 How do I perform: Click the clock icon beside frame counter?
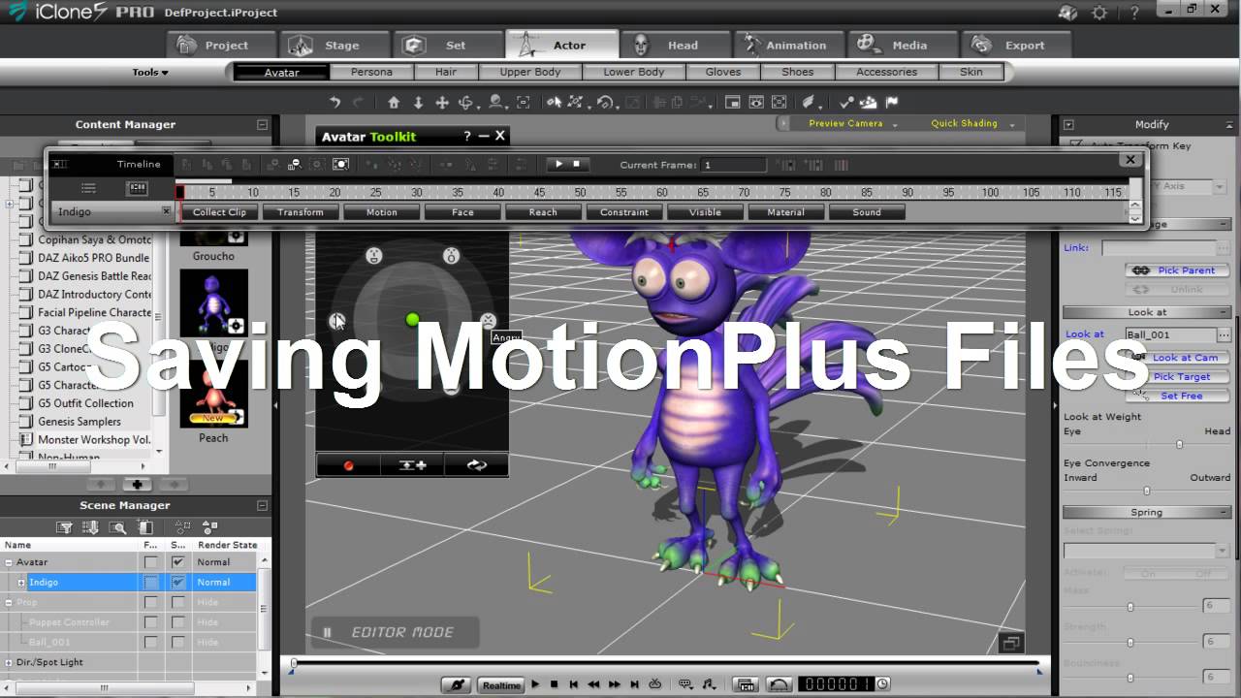point(882,684)
